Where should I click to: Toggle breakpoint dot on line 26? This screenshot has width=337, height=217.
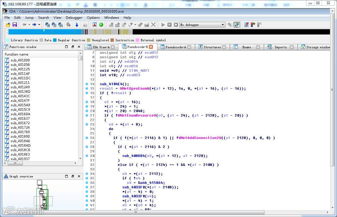(x=87, y=138)
